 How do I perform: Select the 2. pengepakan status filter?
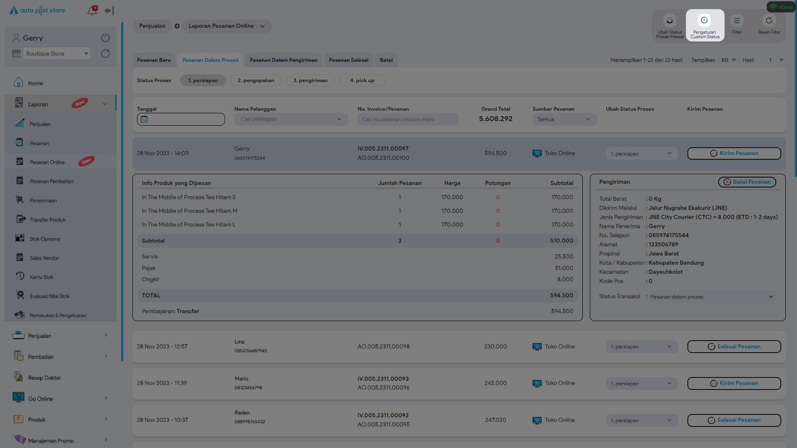[x=256, y=80]
